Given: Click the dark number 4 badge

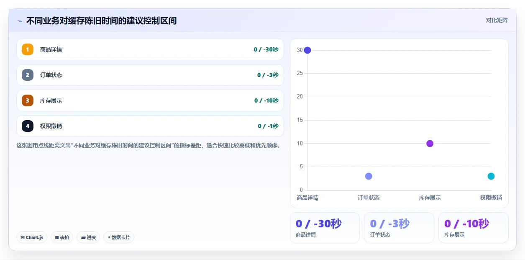Looking at the screenshot, I should pyautogui.click(x=28, y=126).
